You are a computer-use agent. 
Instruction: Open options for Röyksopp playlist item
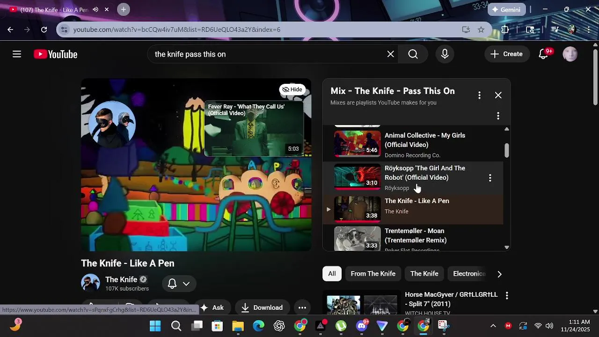(490, 178)
